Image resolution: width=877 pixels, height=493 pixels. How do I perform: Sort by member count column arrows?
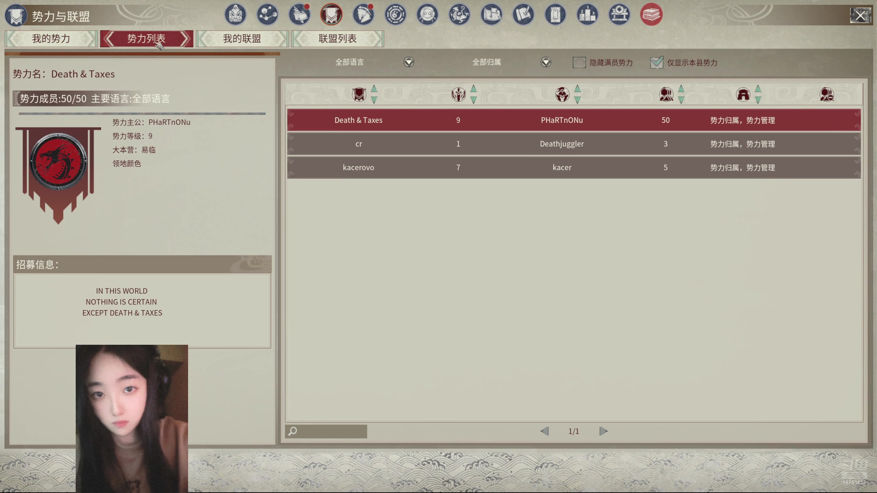pos(681,94)
